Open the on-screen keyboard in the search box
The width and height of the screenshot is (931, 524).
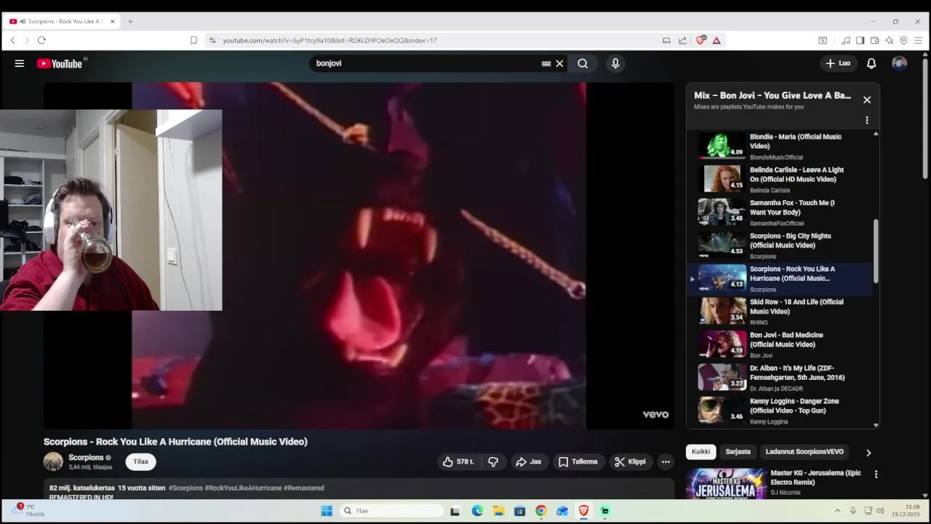click(546, 63)
